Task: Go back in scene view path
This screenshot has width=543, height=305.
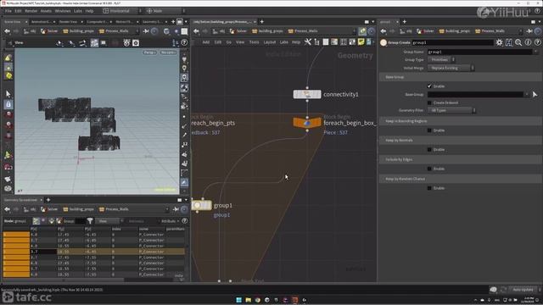Action: tap(7, 31)
